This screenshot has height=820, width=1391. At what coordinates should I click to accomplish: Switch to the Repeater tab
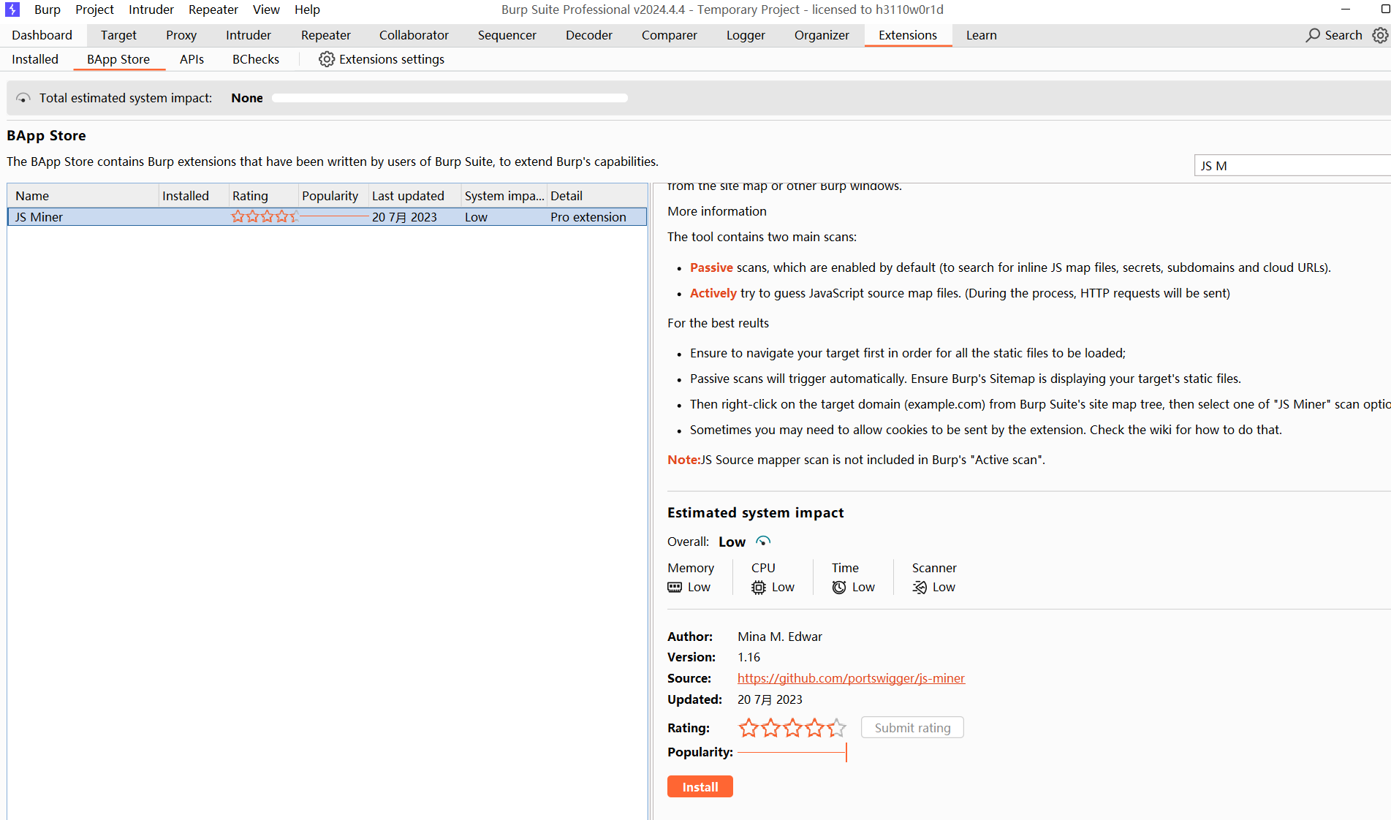click(x=326, y=35)
